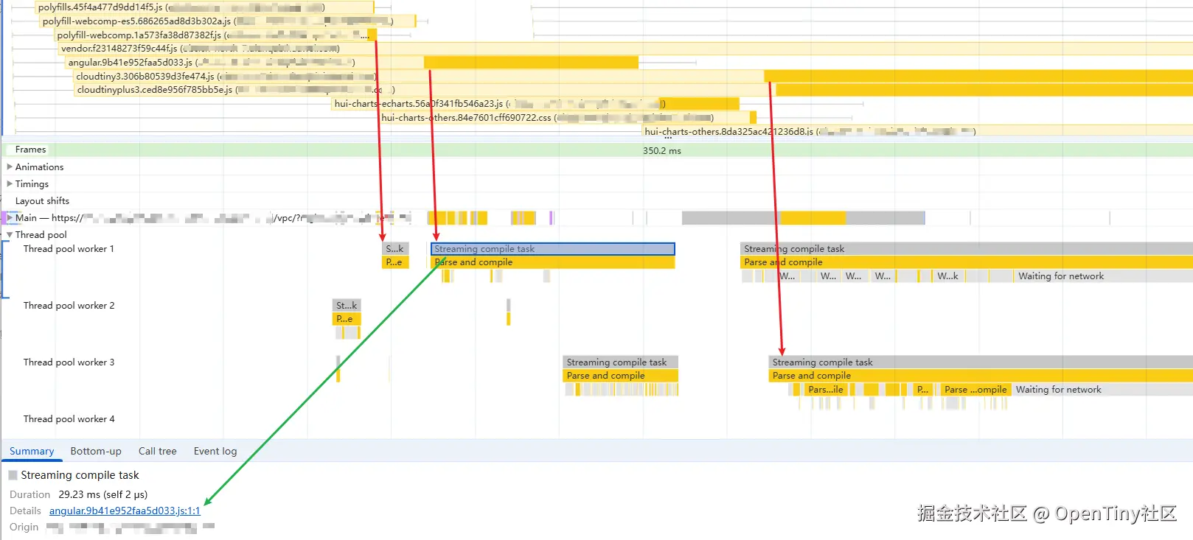
Task: Select the Layout shifts track
Action: click(x=42, y=201)
